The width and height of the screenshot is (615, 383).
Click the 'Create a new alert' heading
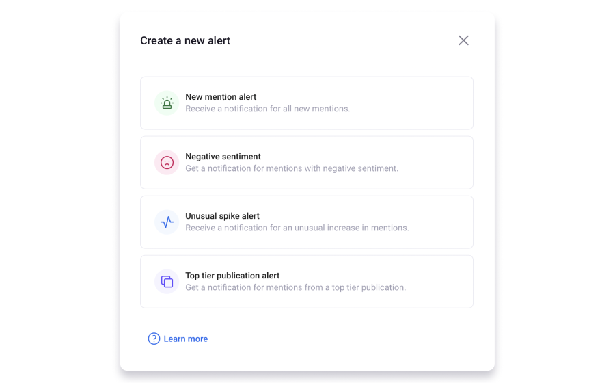[185, 41]
